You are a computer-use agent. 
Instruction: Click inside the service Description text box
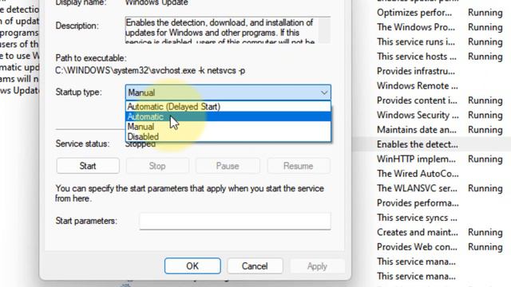click(221, 30)
